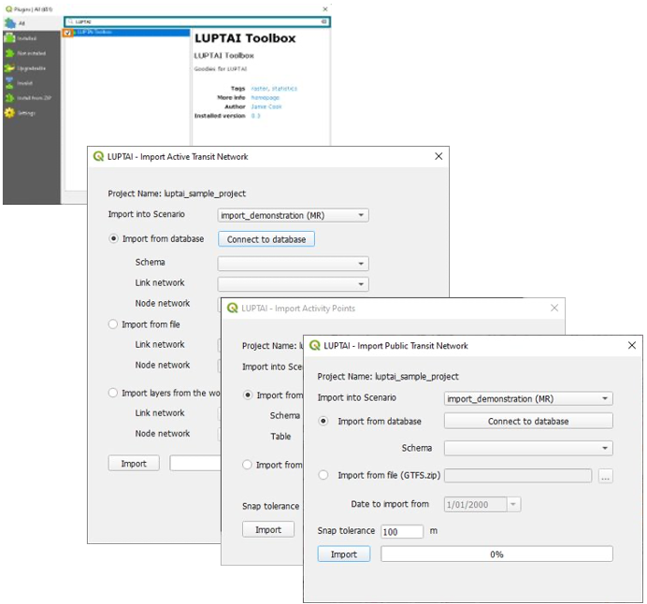Click Import button in Activity Points dialog
This screenshot has width=647, height=604.
tap(268, 529)
